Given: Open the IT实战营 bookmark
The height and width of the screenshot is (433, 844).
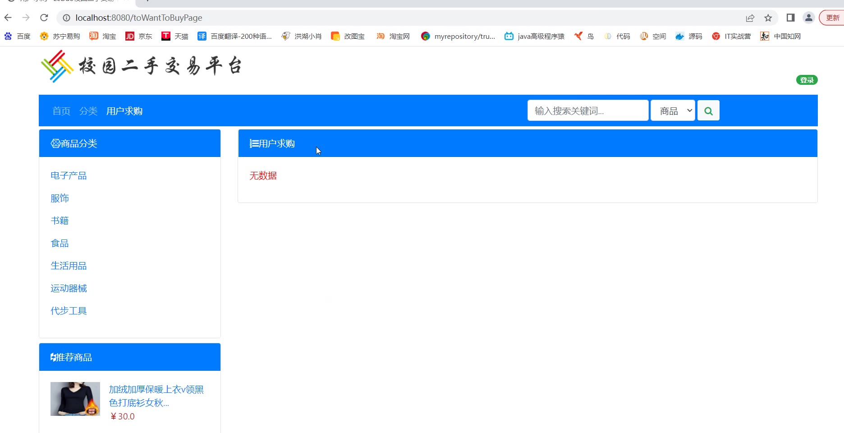Looking at the screenshot, I should (731, 36).
